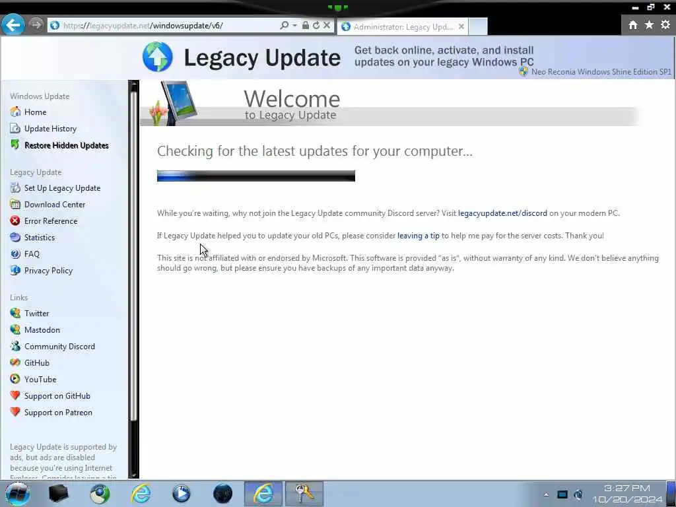Viewport: 676px width, 507px height.
Task: Click the update check progress bar
Action: (x=255, y=176)
